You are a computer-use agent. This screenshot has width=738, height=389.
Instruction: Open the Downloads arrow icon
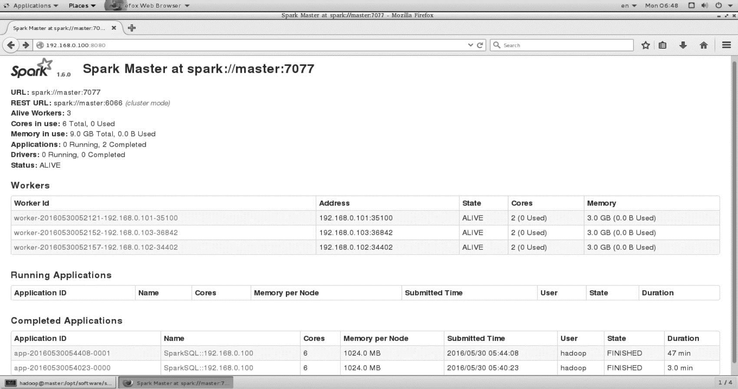pos(683,45)
